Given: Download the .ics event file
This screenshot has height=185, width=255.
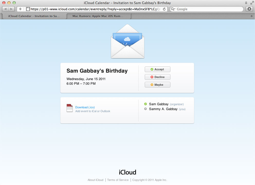Looking at the screenshot, I should point(85,107).
